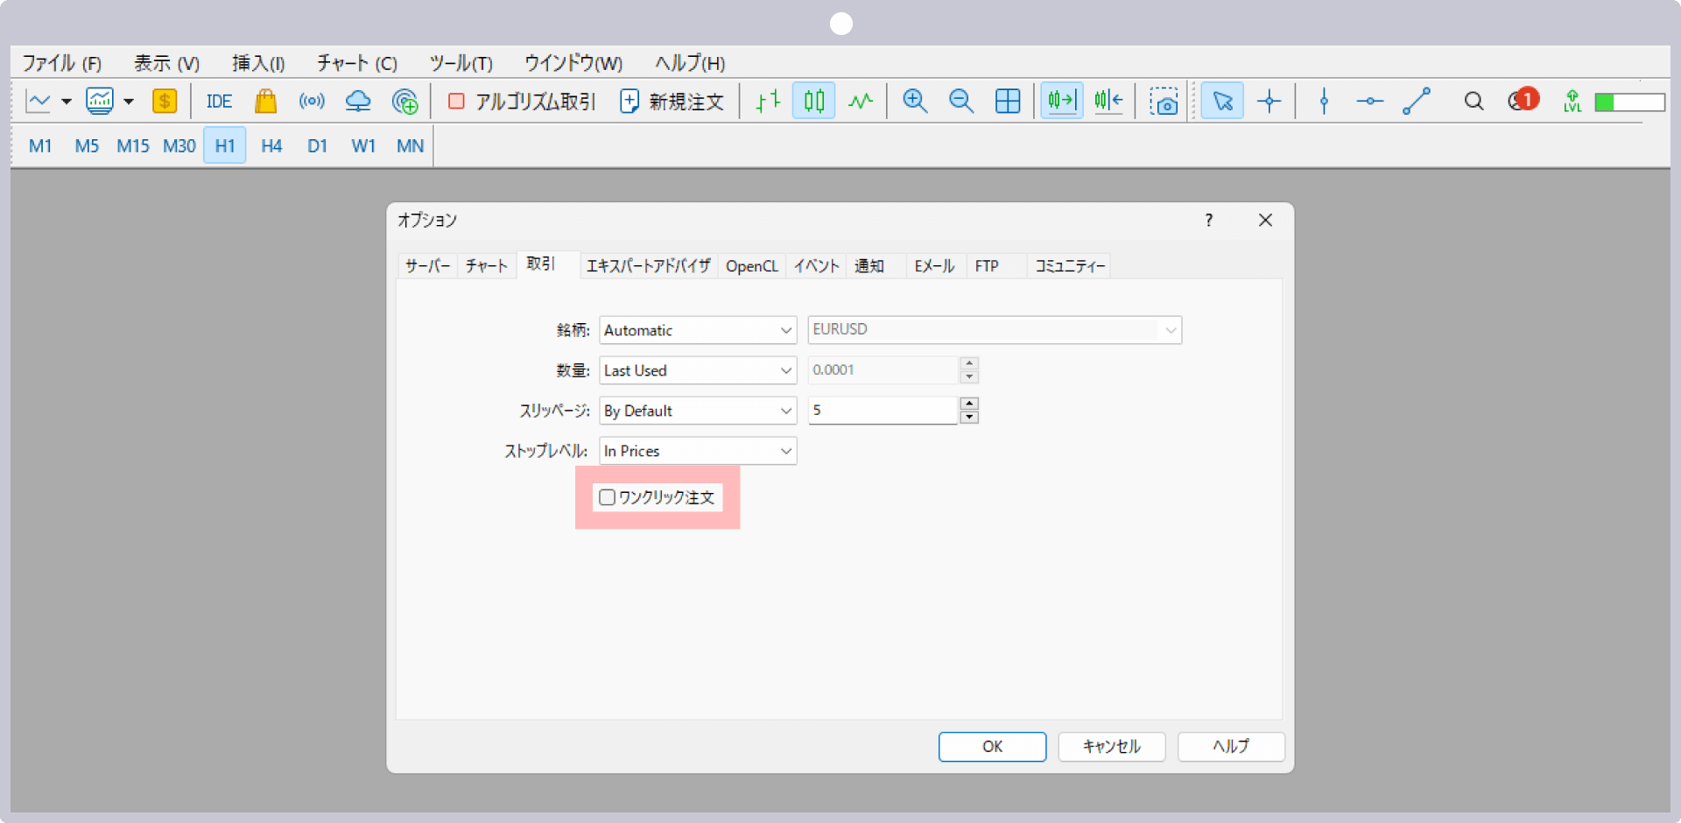1681x823 pixels.
Task: Open the 銘柄 Automatic dropdown
Action: click(698, 330)
